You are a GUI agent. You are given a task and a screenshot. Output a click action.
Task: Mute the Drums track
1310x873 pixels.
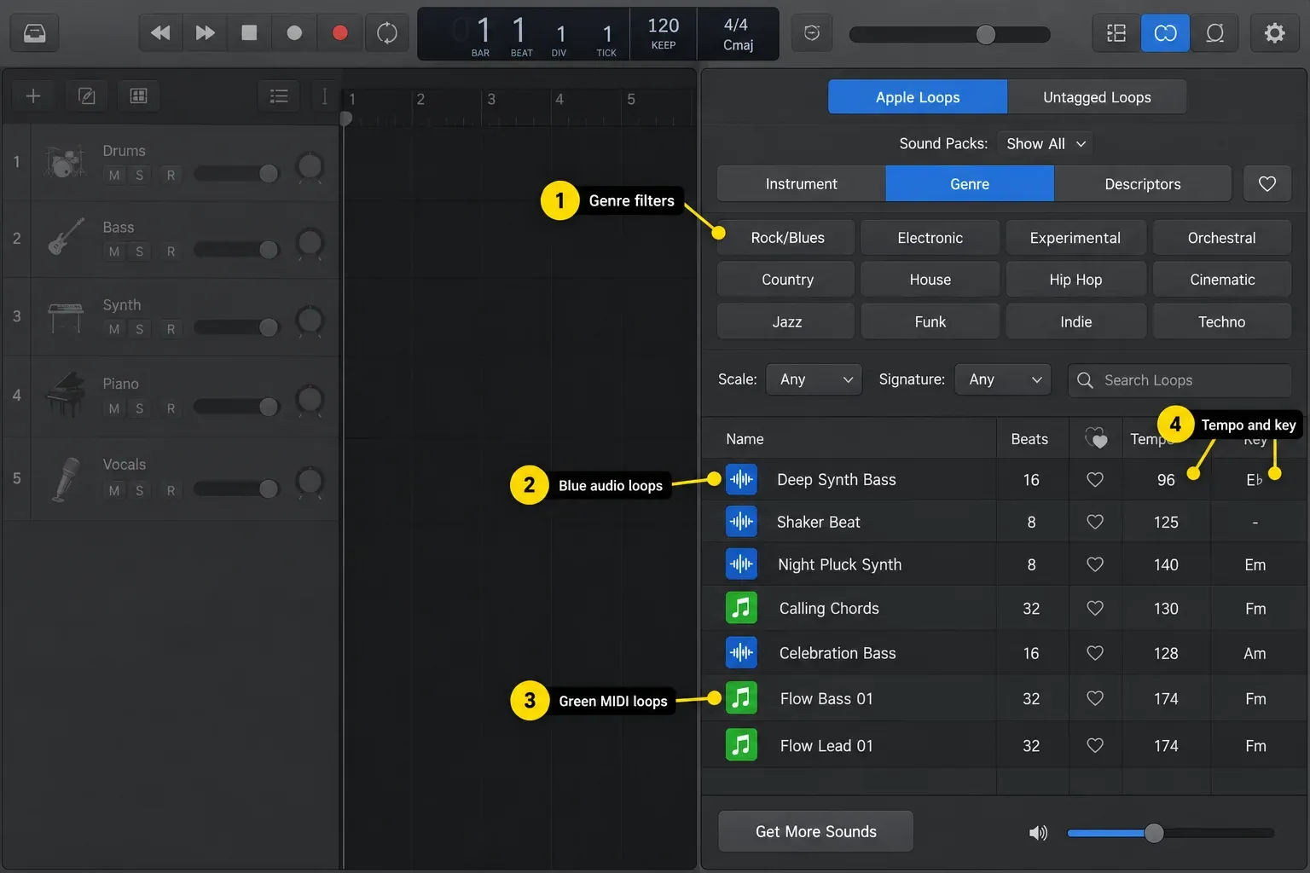(x=114, y=175)
